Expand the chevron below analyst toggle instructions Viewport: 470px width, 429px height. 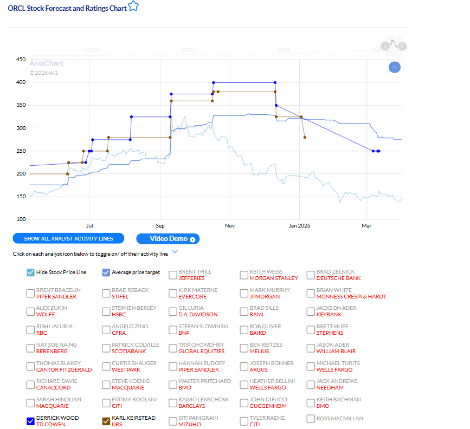coord(176,252)
